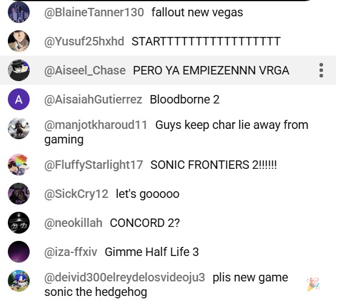Click the party popper emoji reaction
The image size is (337, 302).
tap(313, 284)
